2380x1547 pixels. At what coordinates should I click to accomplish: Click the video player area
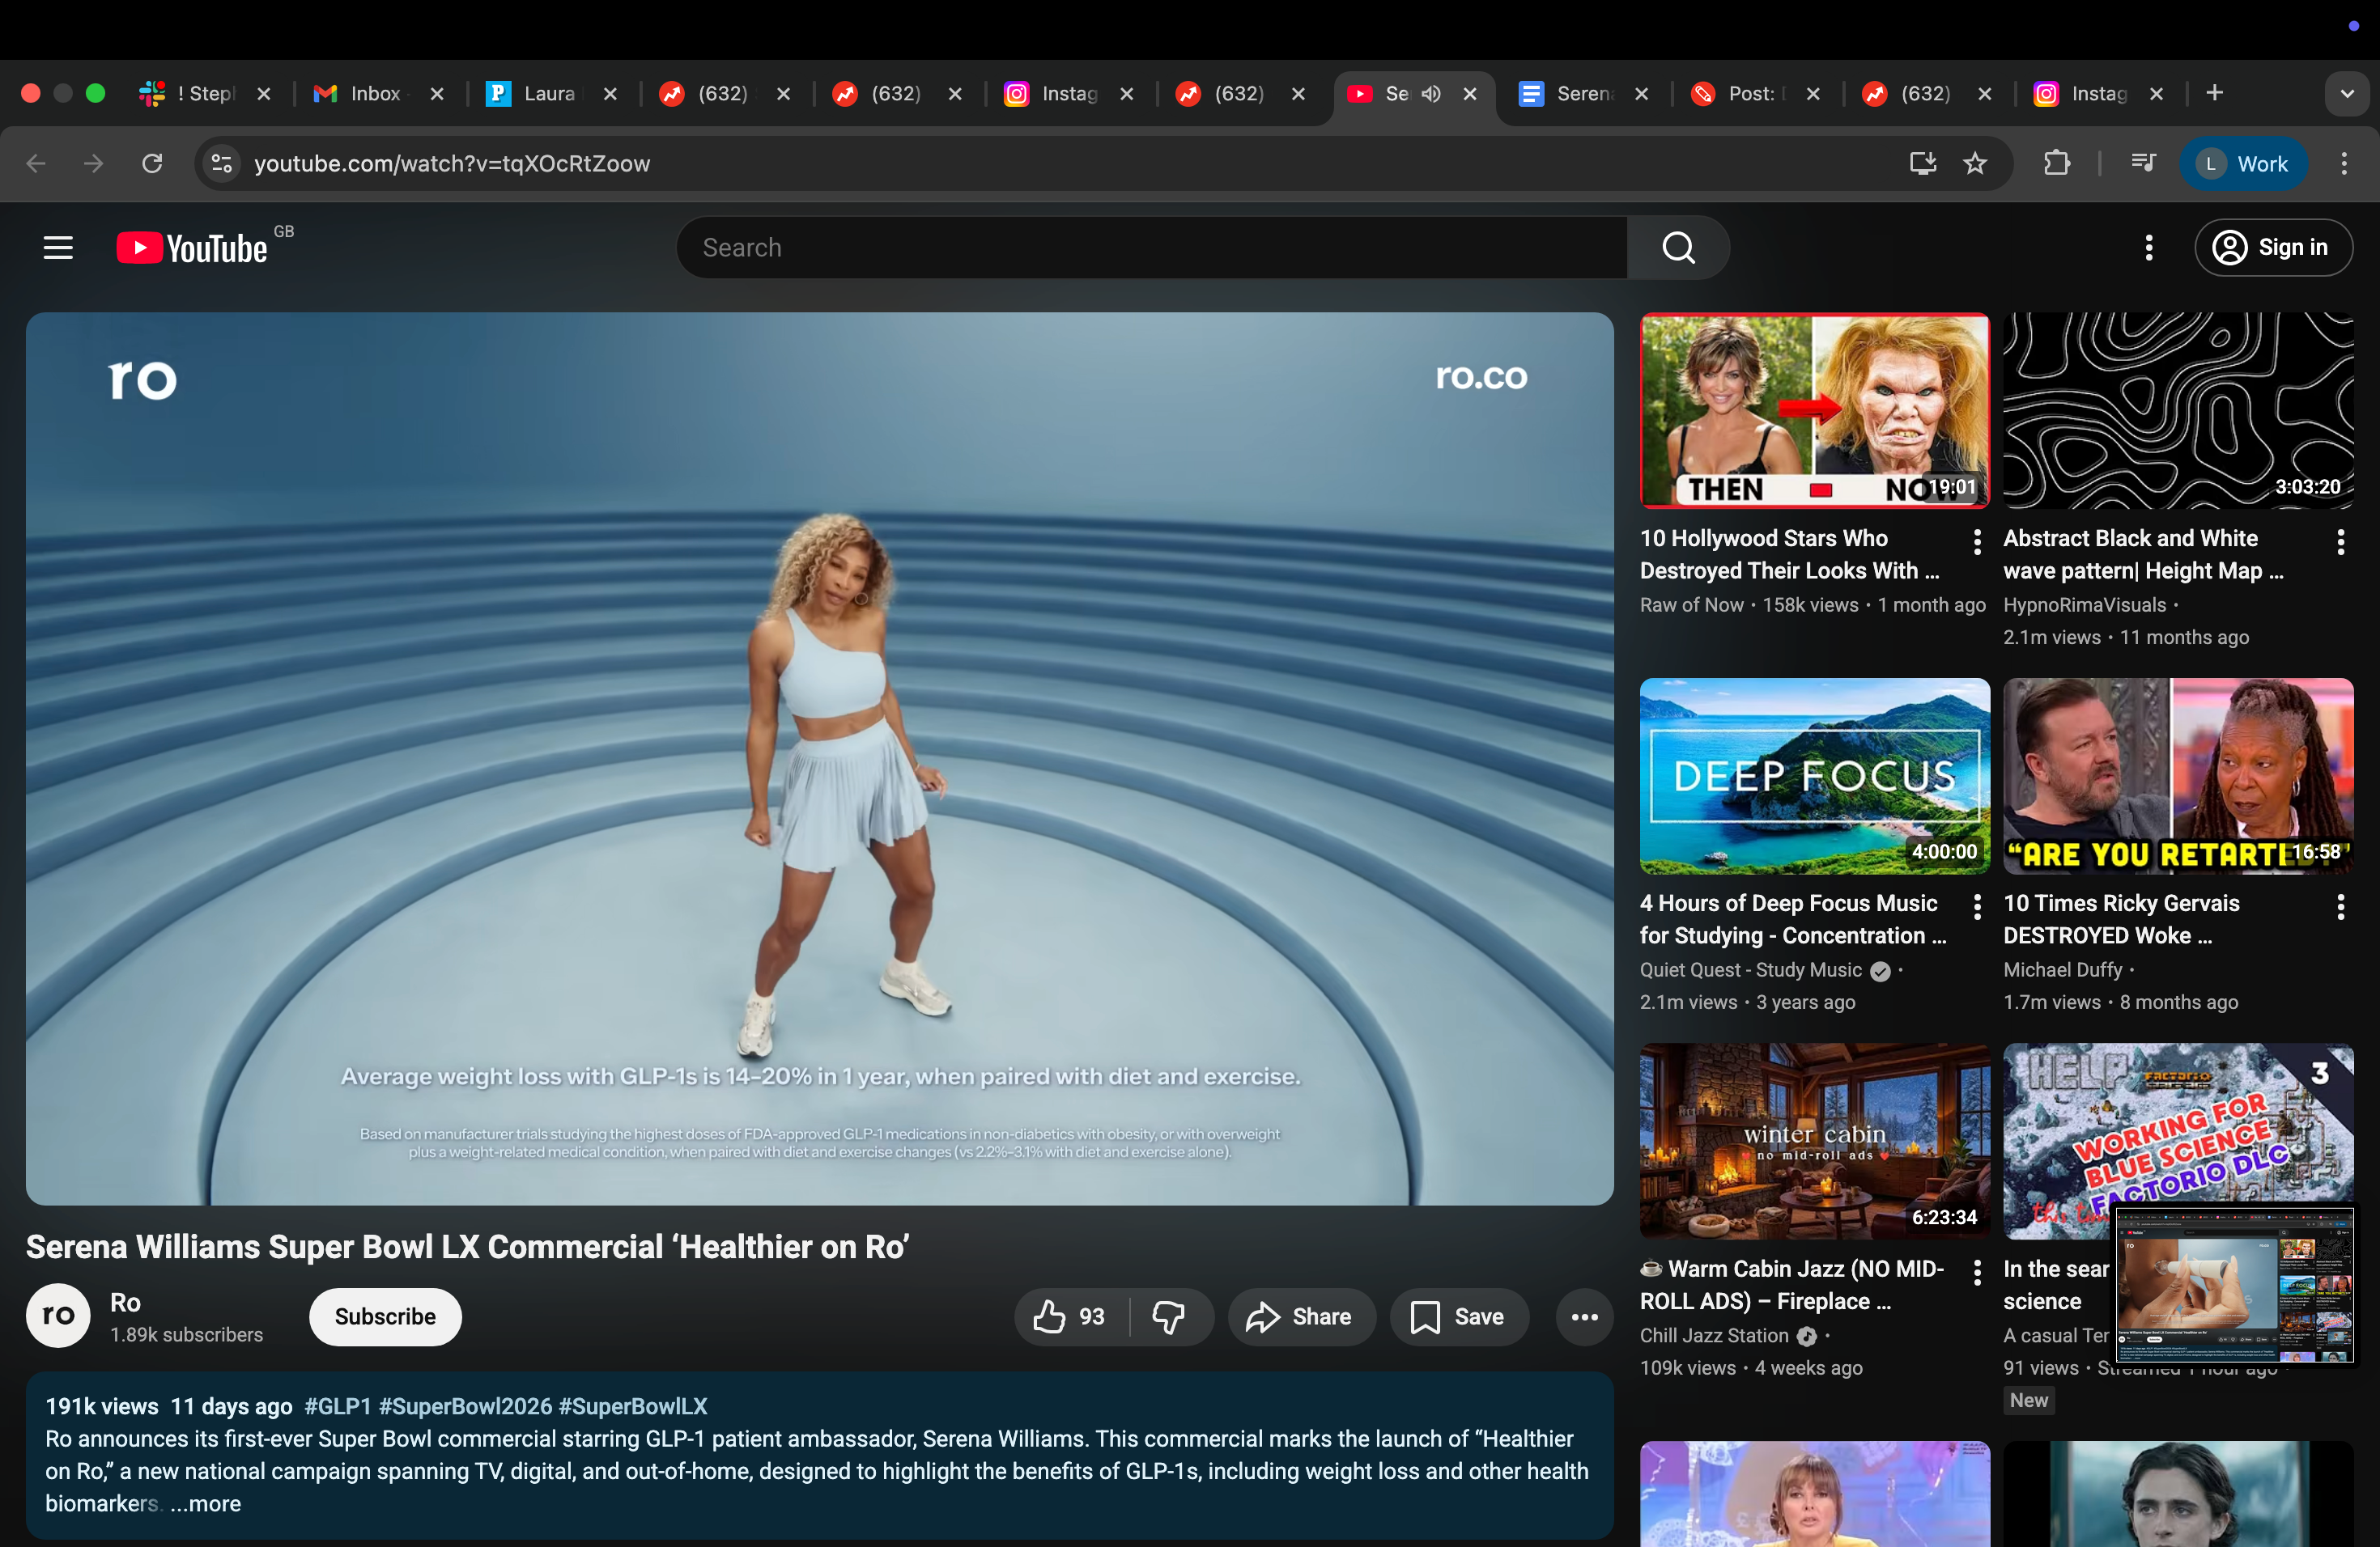pyautogui.click(x=820, y=758)
